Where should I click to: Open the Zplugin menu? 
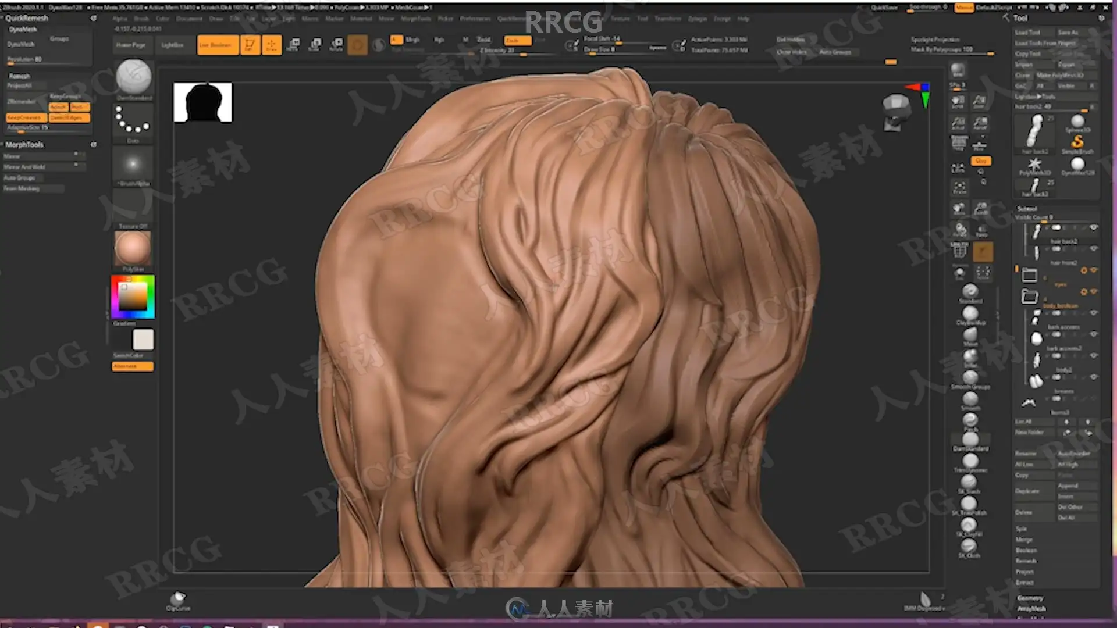pos(698,19)
